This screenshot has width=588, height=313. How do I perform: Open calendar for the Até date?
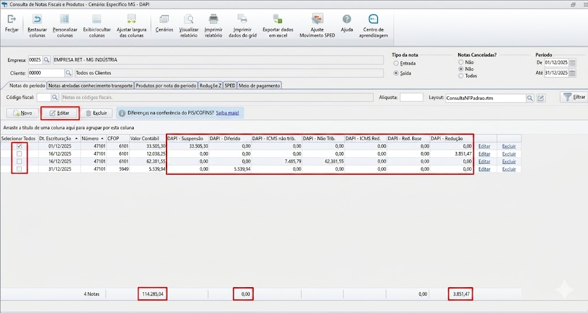click(572, 73)
